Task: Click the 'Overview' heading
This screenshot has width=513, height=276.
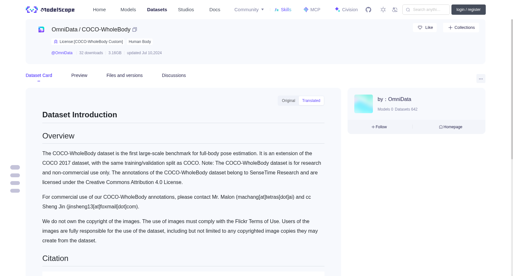Action: pyautogui.click(x=58, y=136)
